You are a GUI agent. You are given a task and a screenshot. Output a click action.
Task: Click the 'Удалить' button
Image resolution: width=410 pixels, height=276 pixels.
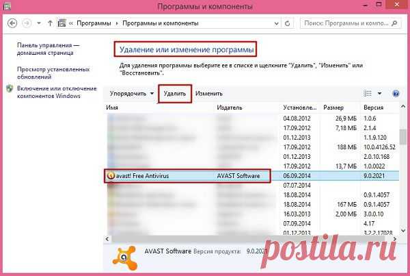pyautogui.click(x=175, y=94)
